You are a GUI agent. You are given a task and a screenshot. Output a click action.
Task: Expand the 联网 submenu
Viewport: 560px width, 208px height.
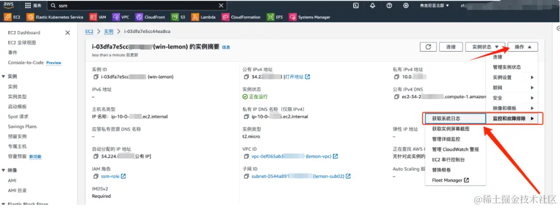(x=513, y=87)
